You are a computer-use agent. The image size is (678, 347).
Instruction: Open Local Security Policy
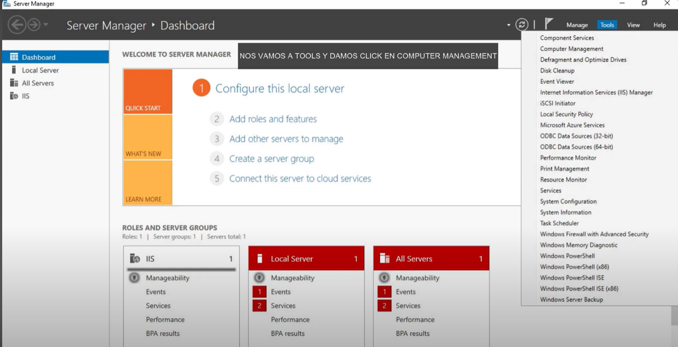pos(566,114)
